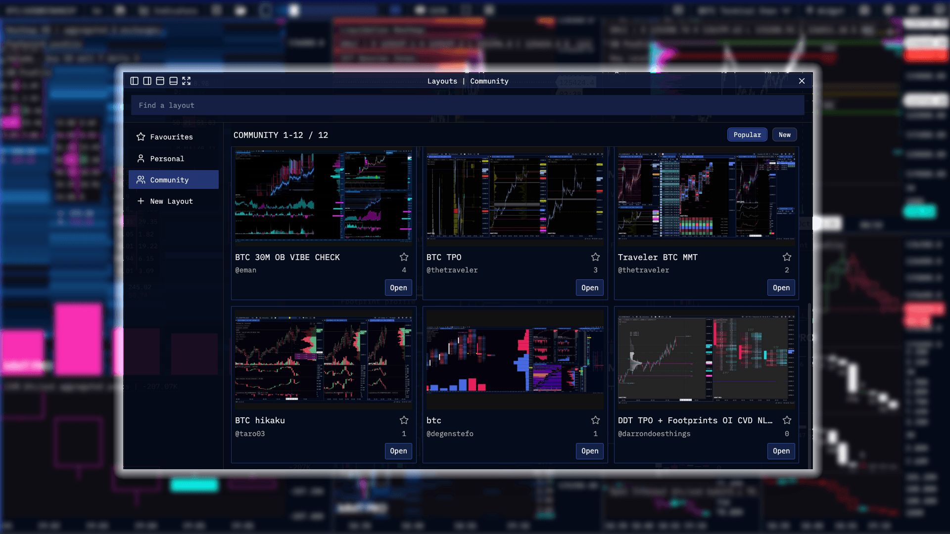Star the DDT TPO + Footprints layout
This screenshot has height=534, width=950.
pos(787,420)
